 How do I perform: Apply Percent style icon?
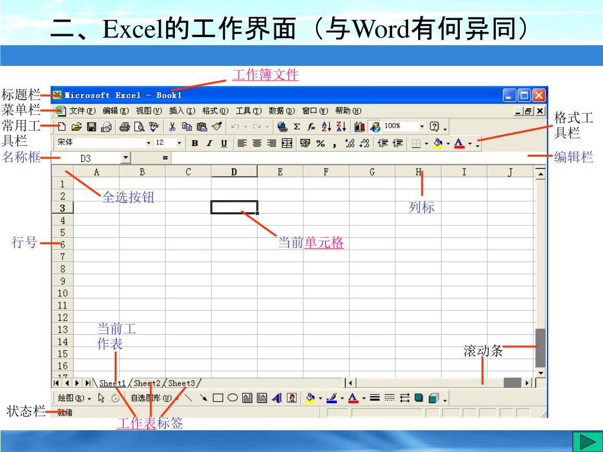coord(320,144)
